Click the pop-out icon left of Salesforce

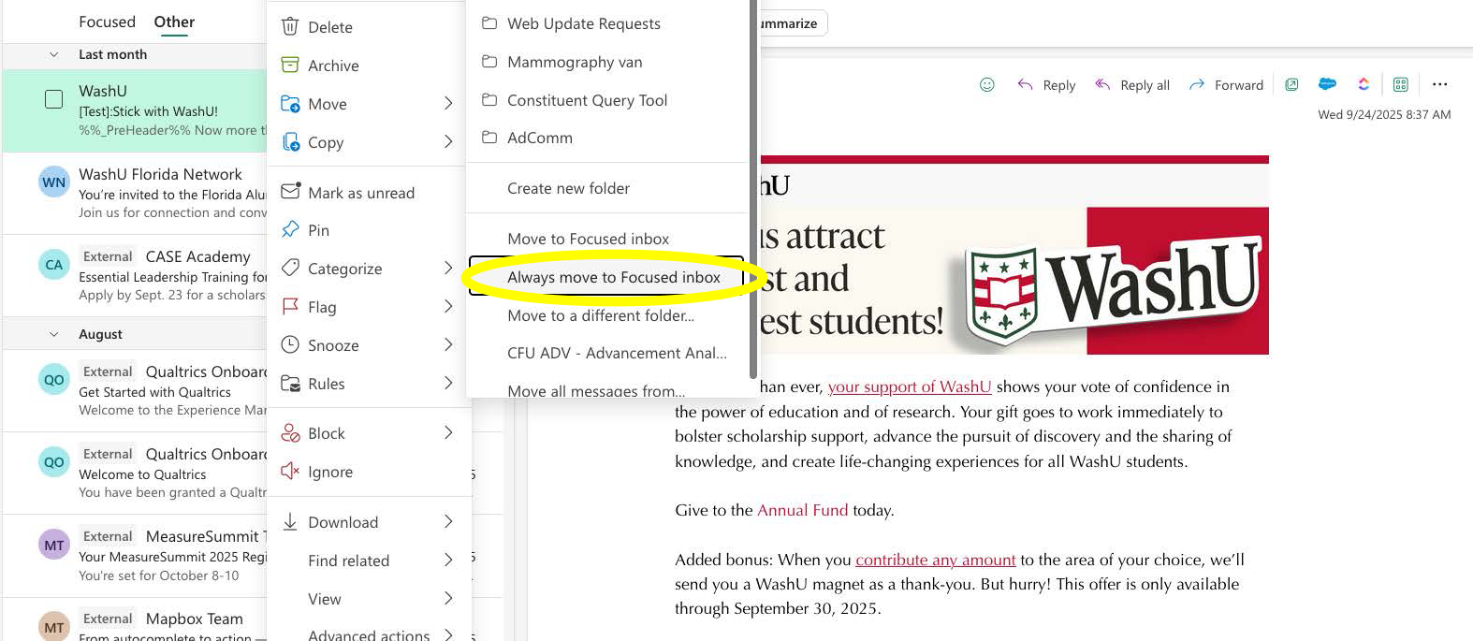pyautogui.click(x=1291, y=84)
